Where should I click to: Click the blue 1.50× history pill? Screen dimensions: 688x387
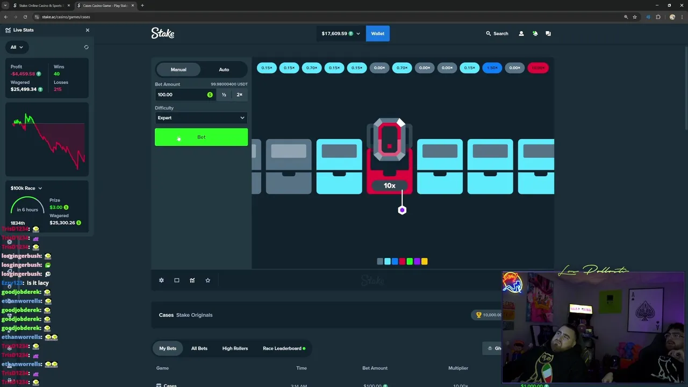(x=492, y=68)
